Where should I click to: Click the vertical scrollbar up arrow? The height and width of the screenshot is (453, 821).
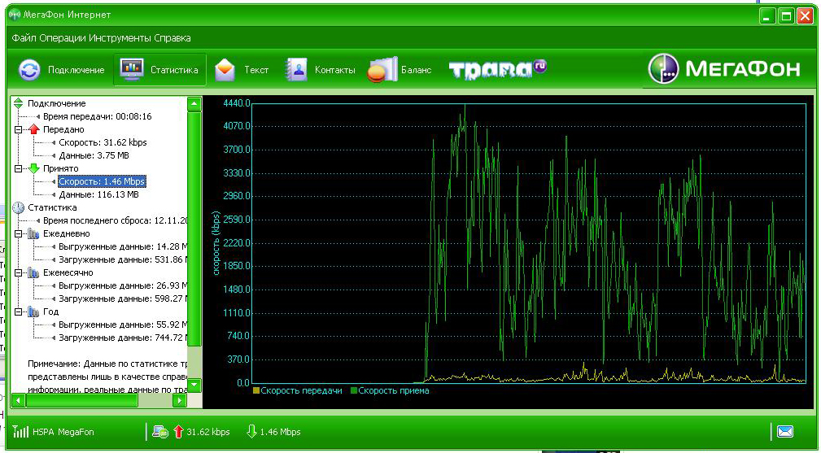pos(194,104)
